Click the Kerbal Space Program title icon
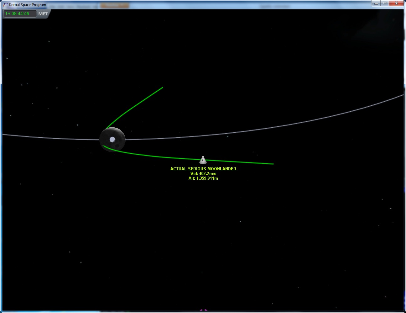The height and width of the screenshot is (313, 406). coord(5,4)
